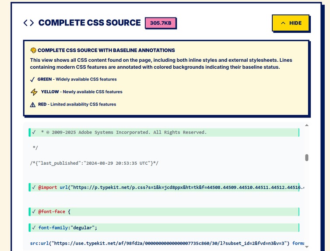Click the src:url typekit line
The image size is (330, 251).
[167, 244]
